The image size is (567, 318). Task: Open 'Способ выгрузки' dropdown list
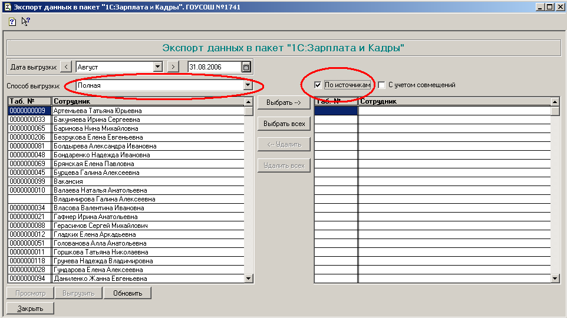[x=248, y=85]
